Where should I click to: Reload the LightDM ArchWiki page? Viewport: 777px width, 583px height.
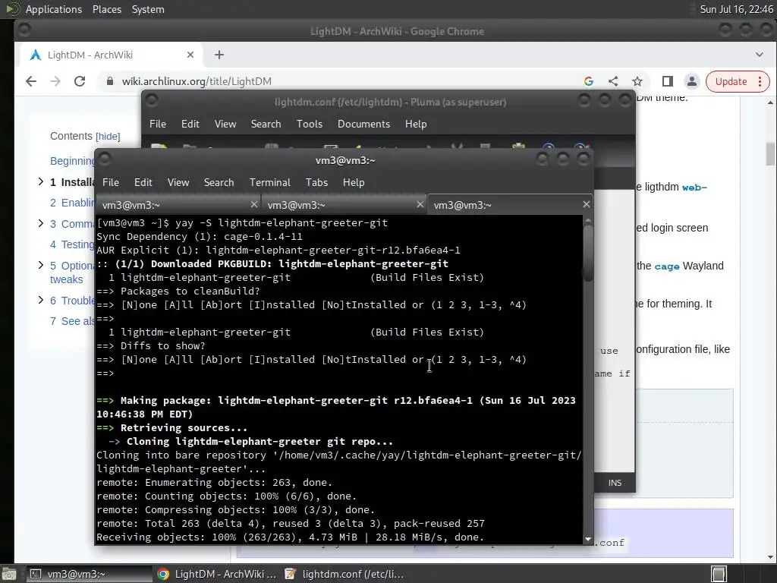coord(79,81)
